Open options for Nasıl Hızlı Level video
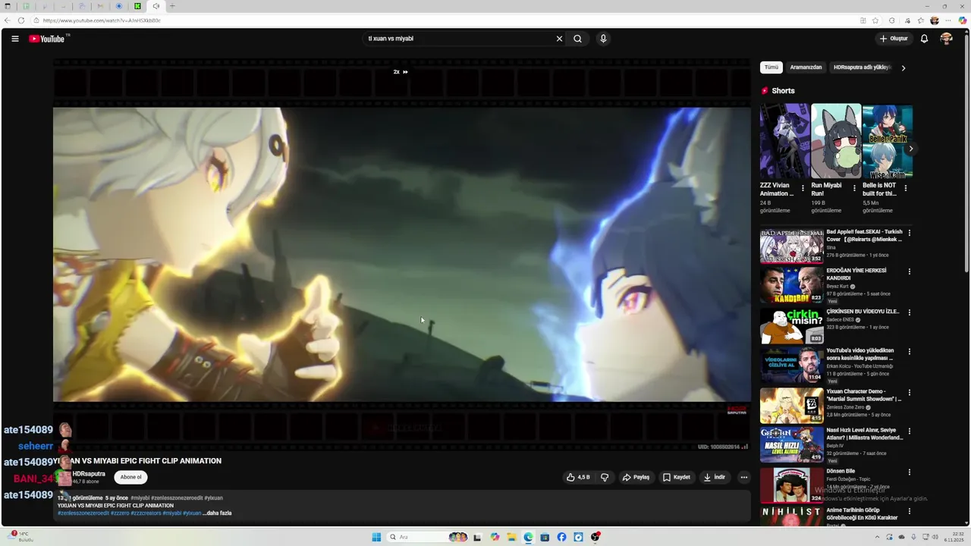This screenshot has width=971, height=546. 910,431
